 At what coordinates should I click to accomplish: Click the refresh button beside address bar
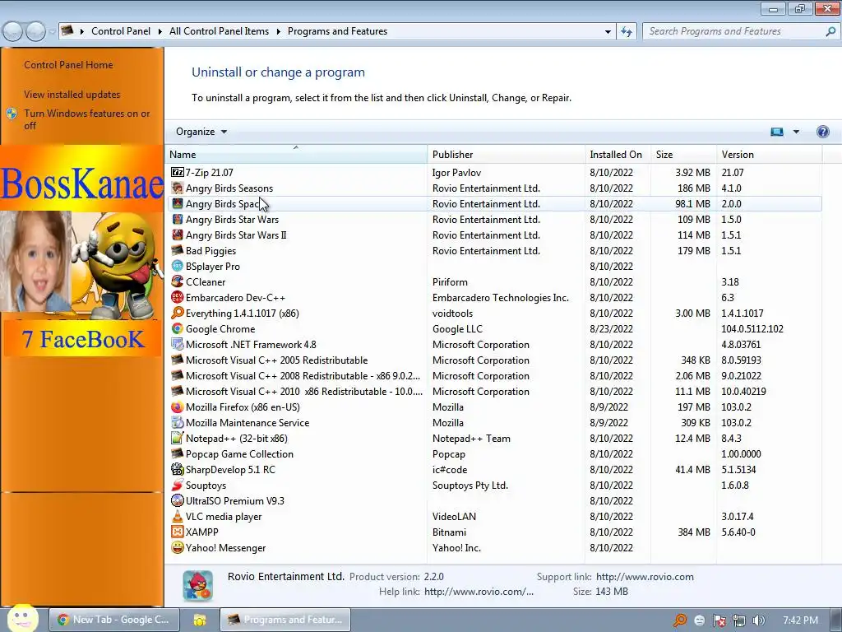[626, 32]
